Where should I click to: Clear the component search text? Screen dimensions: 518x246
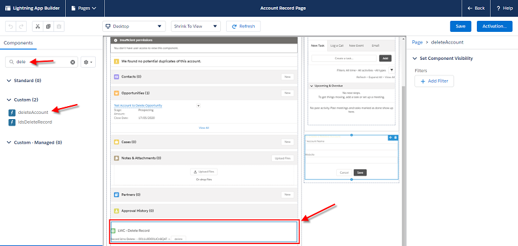click(73, 62)
